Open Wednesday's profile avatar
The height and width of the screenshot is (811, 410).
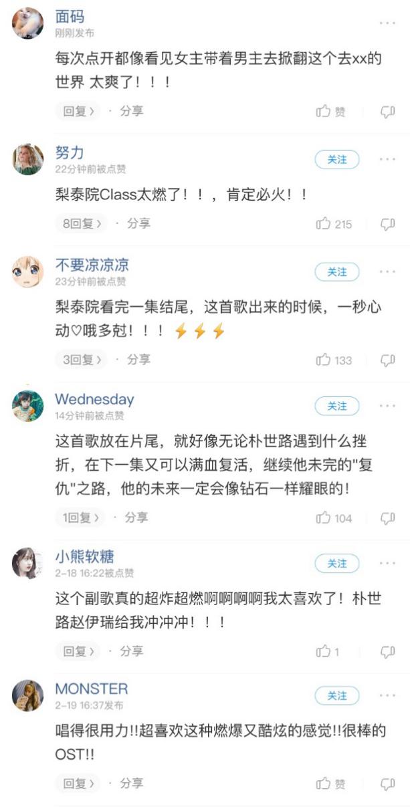[28, 406]
